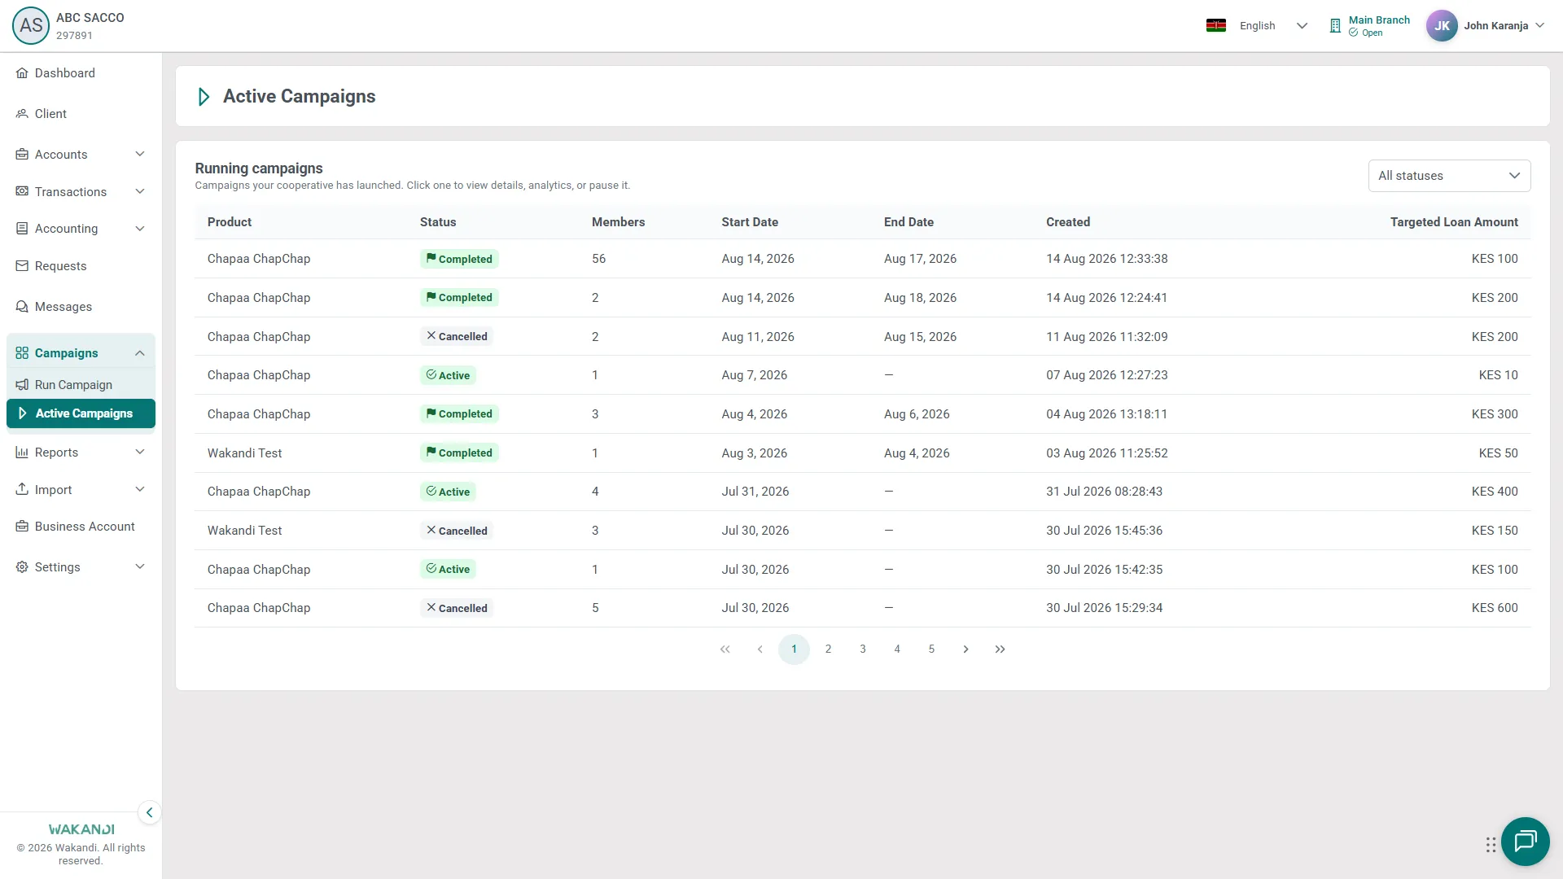Expand the Accounts submenu chevron

(x=140, y=154)
